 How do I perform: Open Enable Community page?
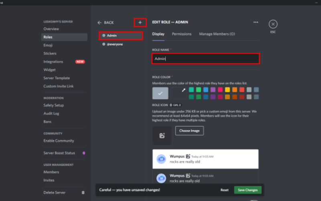(64, 141)
